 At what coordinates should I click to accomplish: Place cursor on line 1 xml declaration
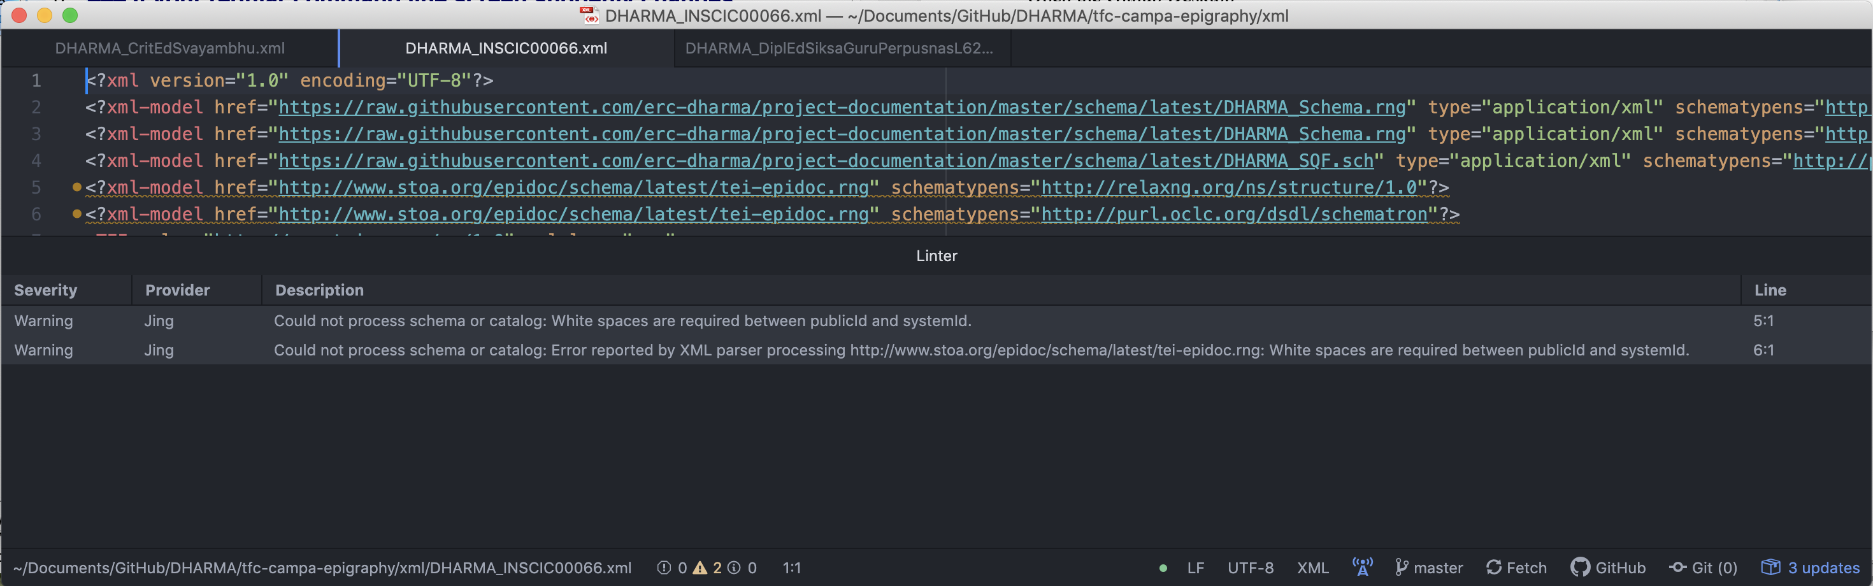(x=289, y=80)
